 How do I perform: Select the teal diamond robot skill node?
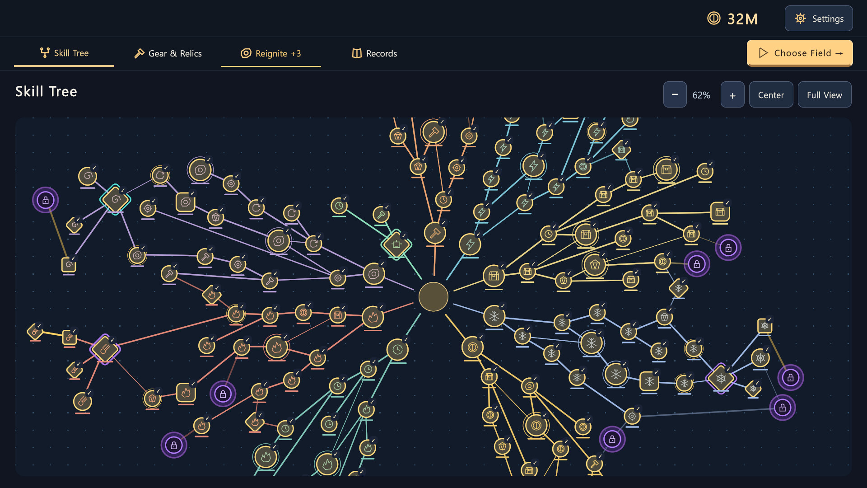tap(396, 244)
